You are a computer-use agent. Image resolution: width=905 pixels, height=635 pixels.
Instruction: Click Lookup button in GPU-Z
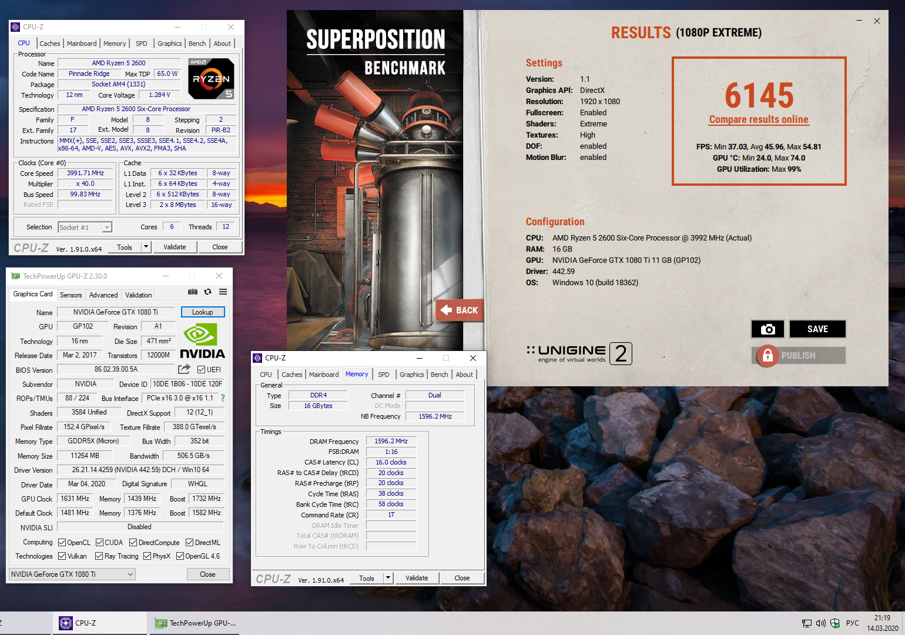(x=203, y=312)
